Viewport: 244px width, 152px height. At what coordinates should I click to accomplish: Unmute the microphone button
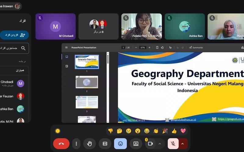173,143
